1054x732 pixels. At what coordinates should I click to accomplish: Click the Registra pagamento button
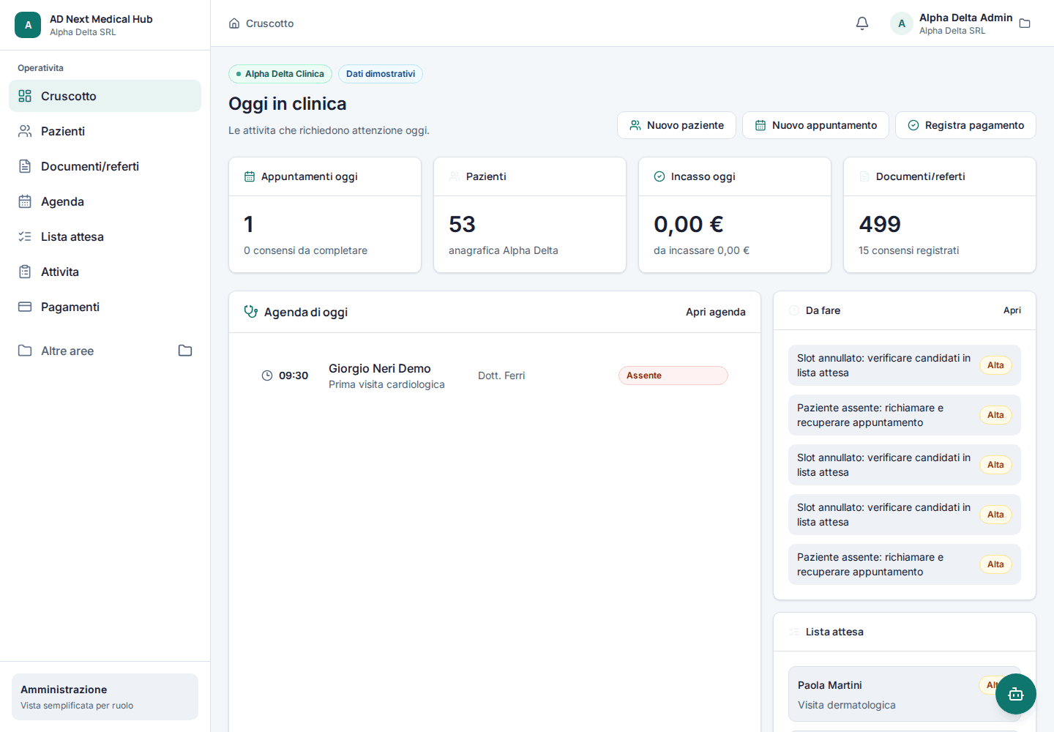965,125
